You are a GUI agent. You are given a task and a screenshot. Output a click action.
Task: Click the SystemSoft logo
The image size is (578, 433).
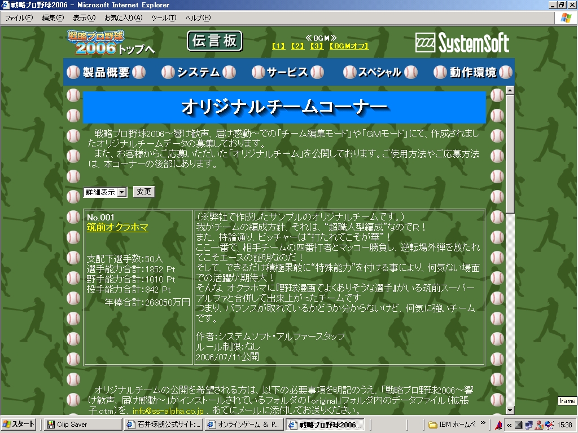tap(462, 43)
